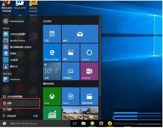Expand the 360安全浏览器7 jump list arrow
Viewport: 163px width, 128px height.
[x=37, y=34]
